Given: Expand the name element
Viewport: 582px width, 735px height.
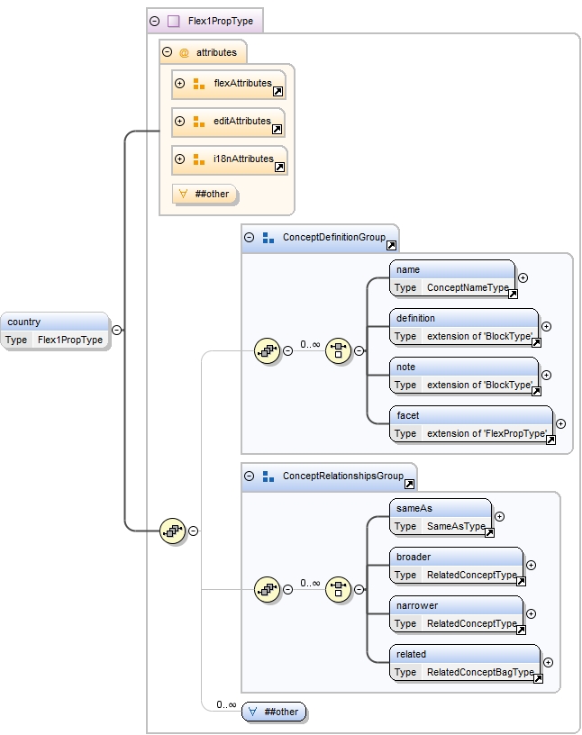Looking at the screenshot, I should point(523,278).
